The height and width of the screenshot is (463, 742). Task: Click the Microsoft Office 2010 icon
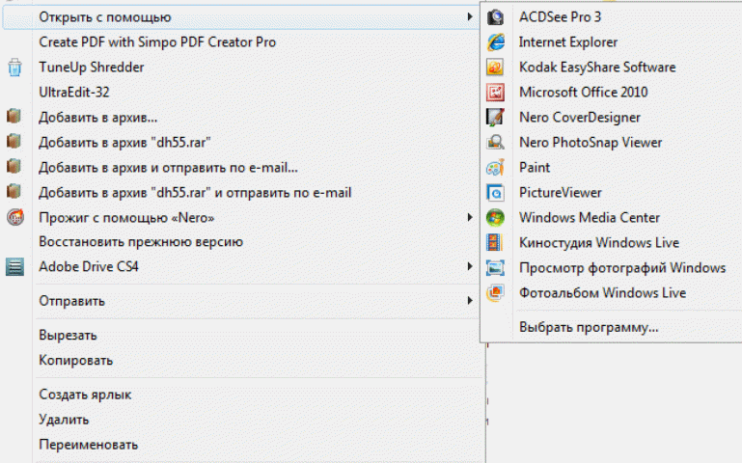point(495,93)
